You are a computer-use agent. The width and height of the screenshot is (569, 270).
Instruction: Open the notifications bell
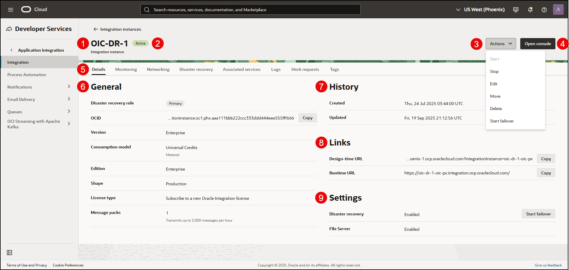pos(530,9)
